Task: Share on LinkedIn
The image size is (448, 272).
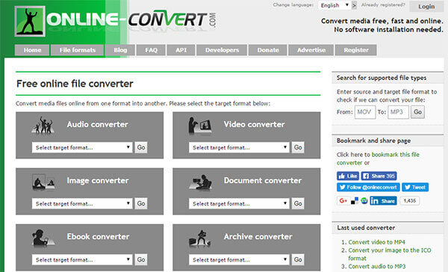Action: click(383, 201)
